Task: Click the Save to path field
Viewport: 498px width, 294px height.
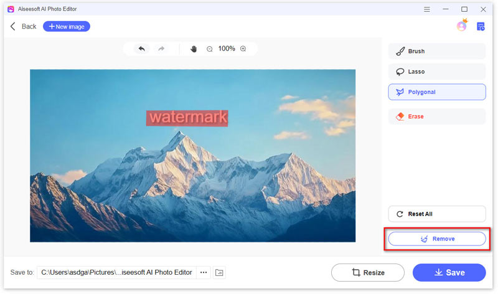Action: point(116,272)
